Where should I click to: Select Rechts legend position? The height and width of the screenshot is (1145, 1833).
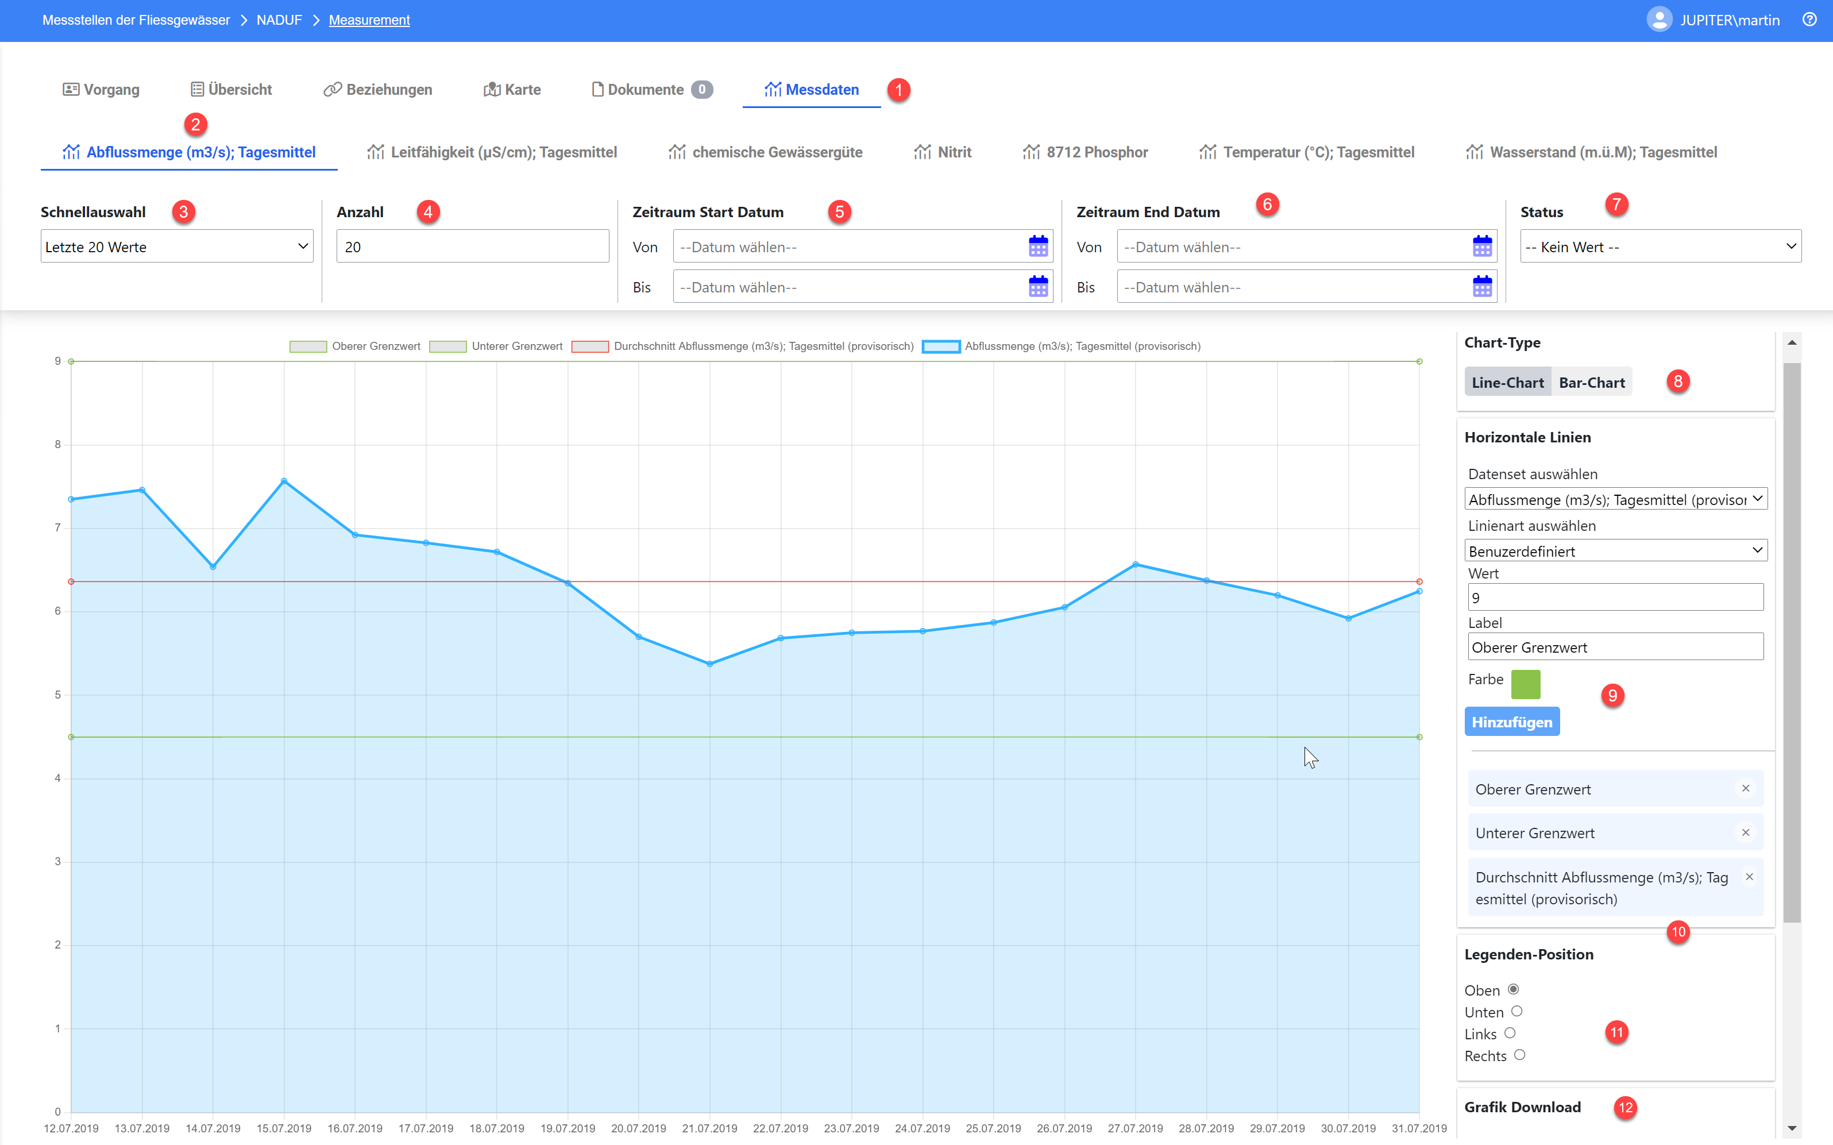point(1519,1055)
